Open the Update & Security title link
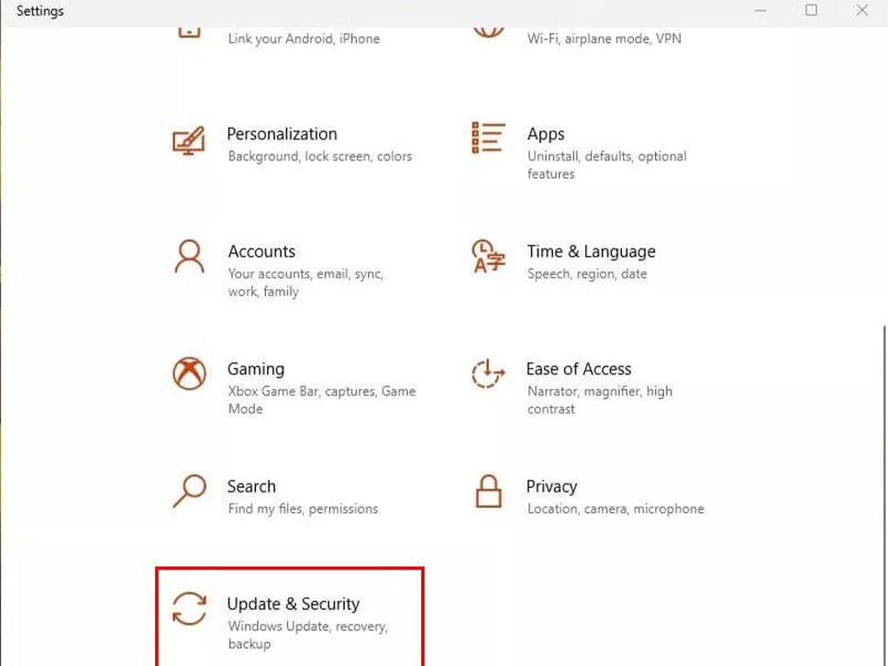Viewport: 888px width, 666px height. pos(293,604)
